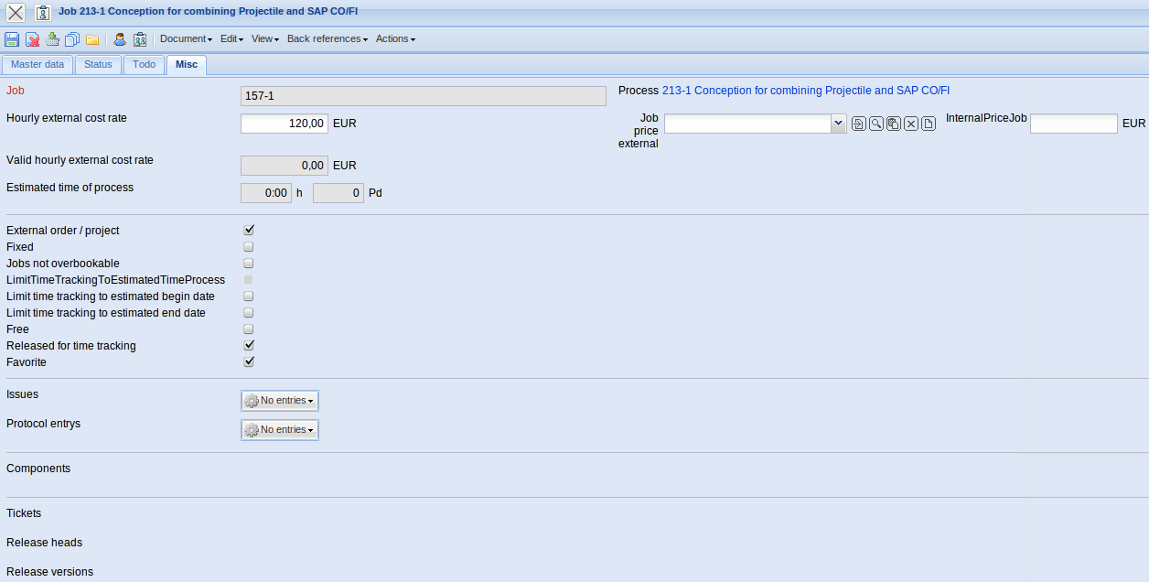Delete the document with the red X icon
1149x582 pixels.
pyautogui.click(x=32, y=39)
